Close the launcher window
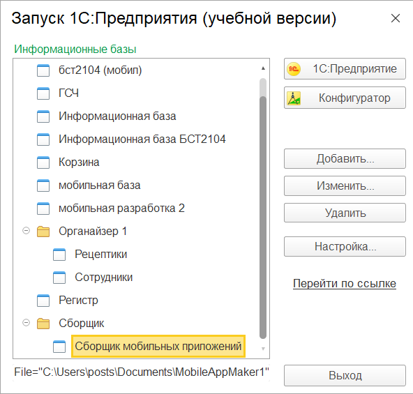 pyautogui.click(x=396, y=18)
